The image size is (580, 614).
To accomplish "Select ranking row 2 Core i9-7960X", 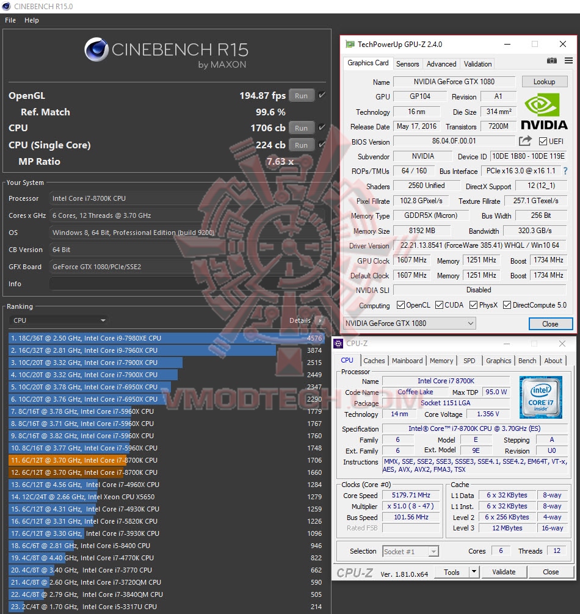I will [166, 350].
